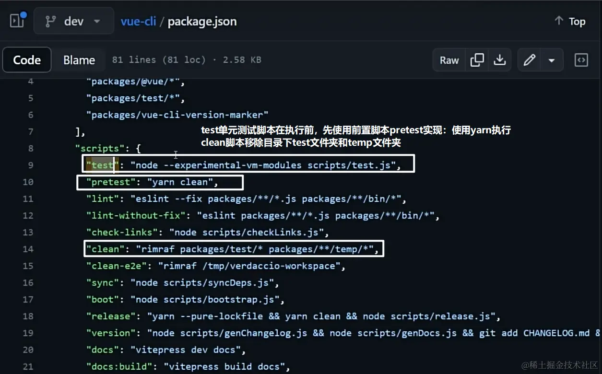Click the "packages/test/*" string

(133, 98)
